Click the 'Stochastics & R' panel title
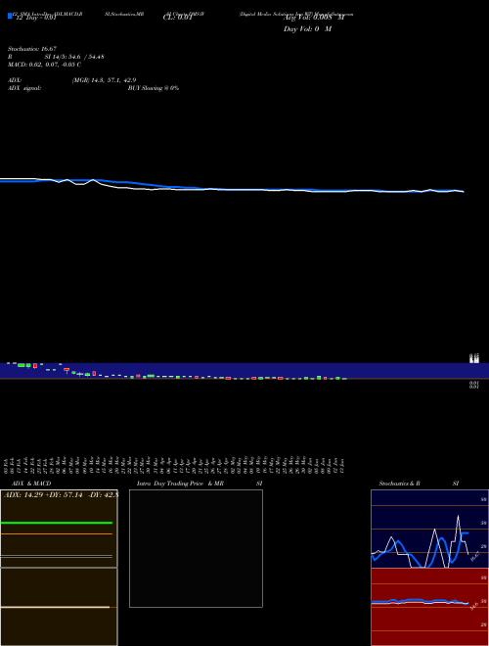 click(399, 484)
